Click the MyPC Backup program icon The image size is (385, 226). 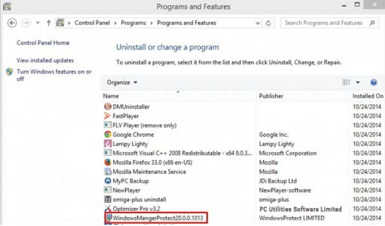pos(108,181)
